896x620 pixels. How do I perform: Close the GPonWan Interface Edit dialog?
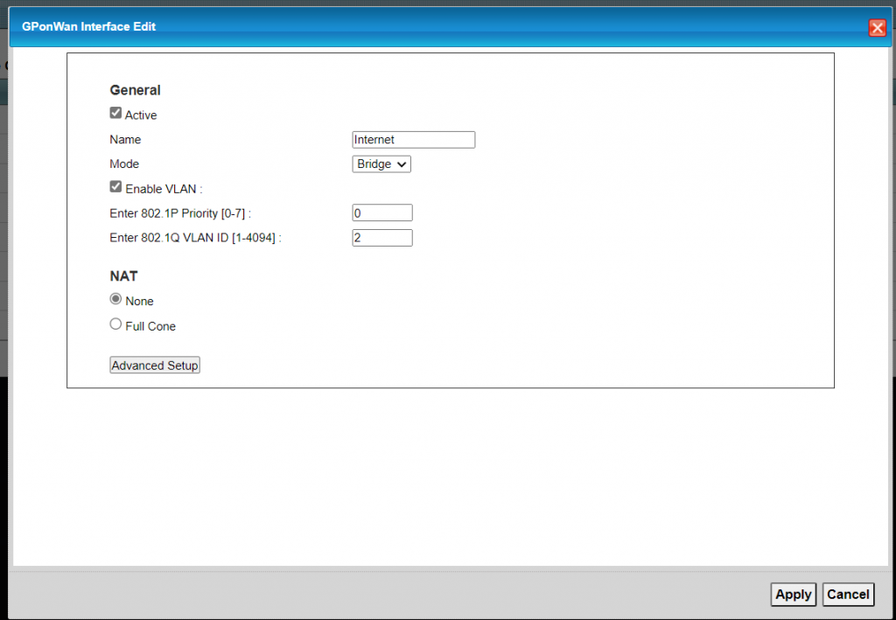[877, 28]
